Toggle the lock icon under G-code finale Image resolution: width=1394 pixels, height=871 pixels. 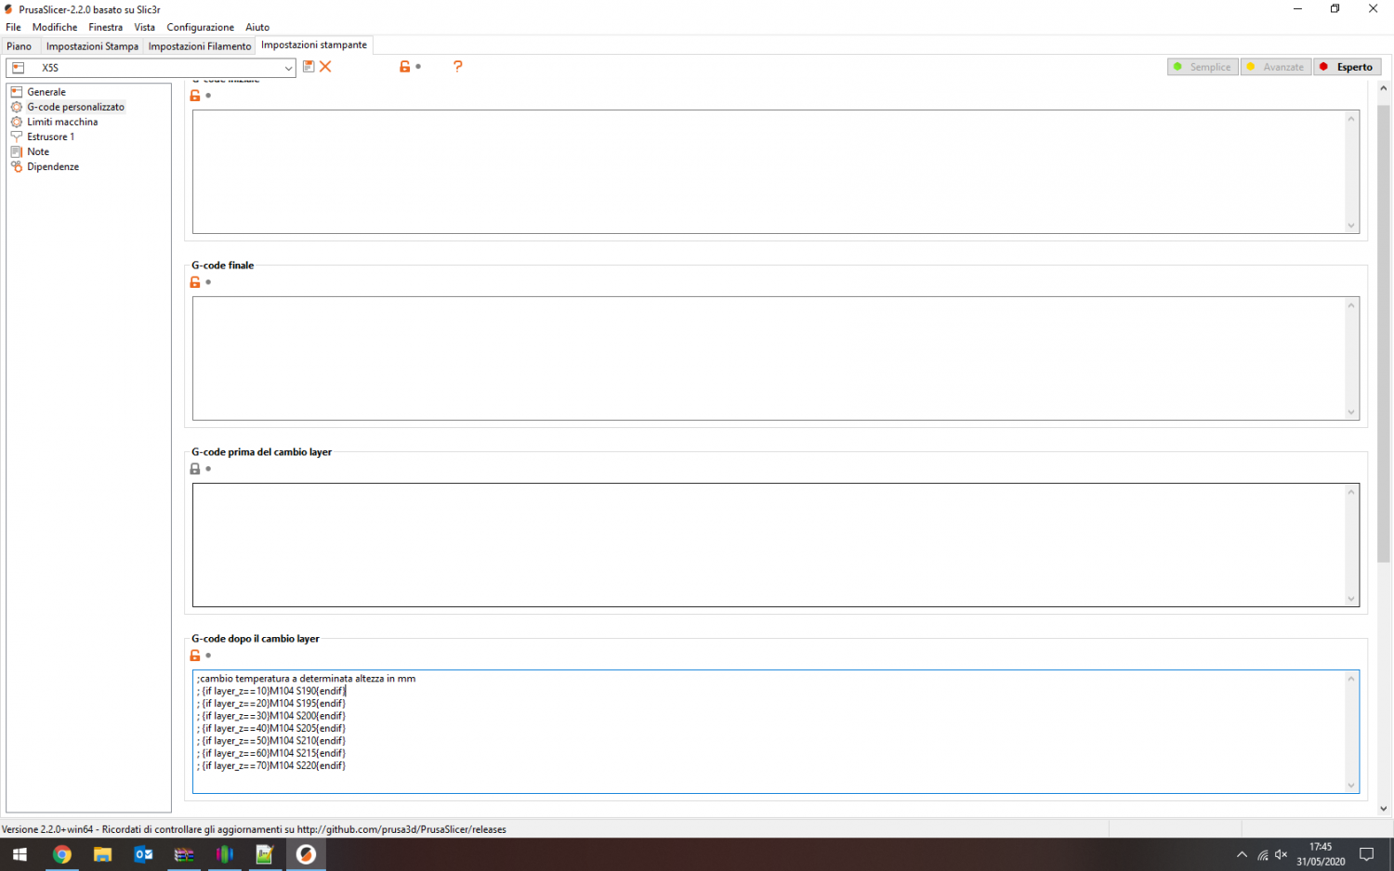[x=195, y=282]
